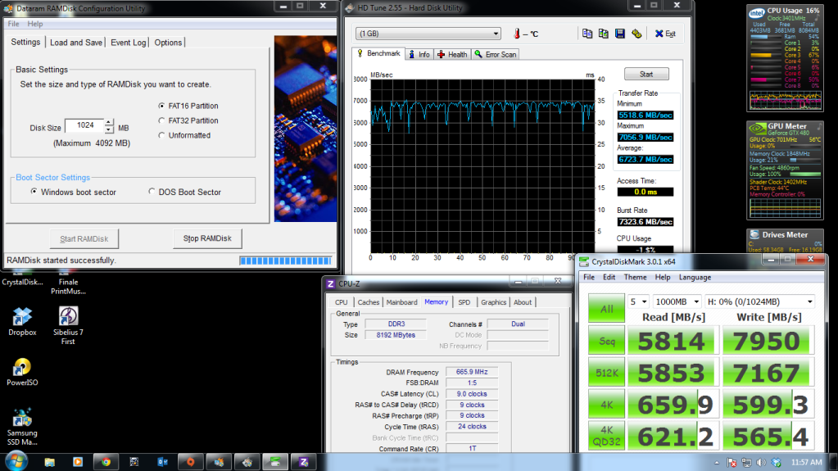Click the copy to clipboard icon in HD Tune
This screenshot has width=838, height=471.
click(x=587, y=34)
